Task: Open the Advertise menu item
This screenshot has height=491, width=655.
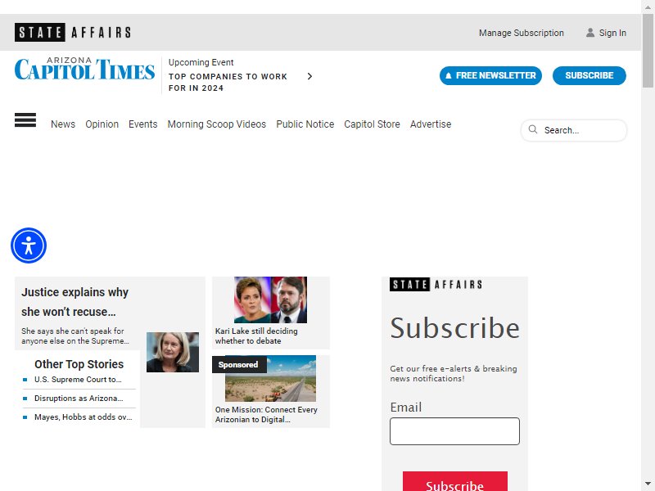Action: tap(431, 124)
